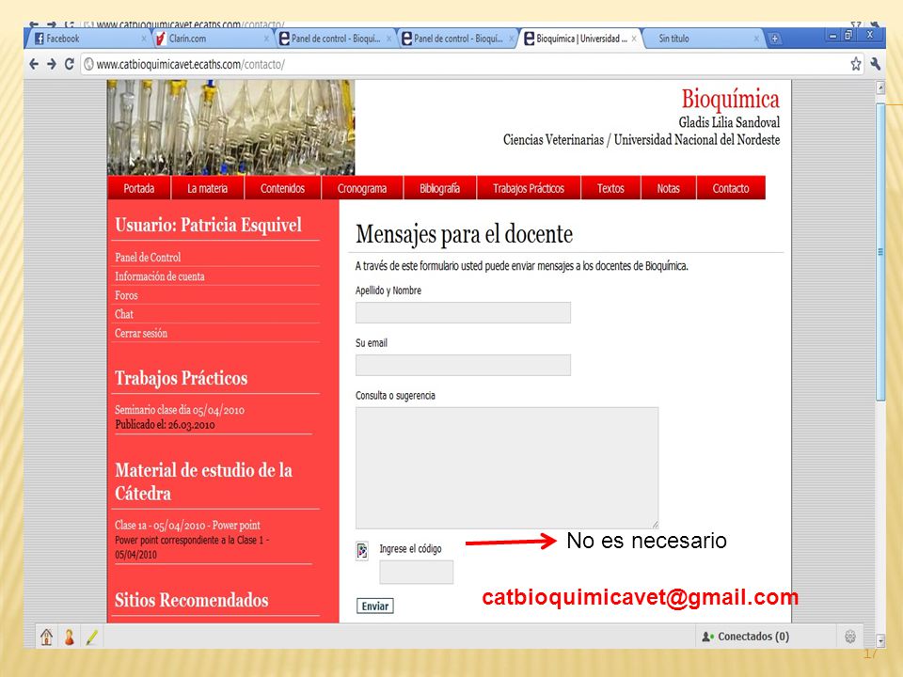The image size is (903, 677).
Task: Open the Contacto menu item
Action: (x=731, y=188)
